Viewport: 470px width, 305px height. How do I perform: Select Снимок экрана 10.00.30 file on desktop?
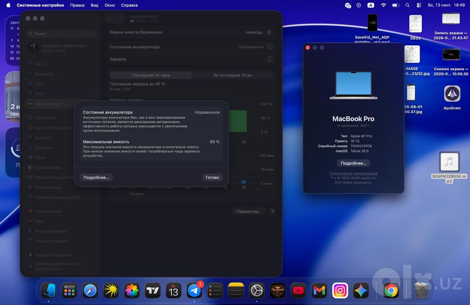(451, 62)
